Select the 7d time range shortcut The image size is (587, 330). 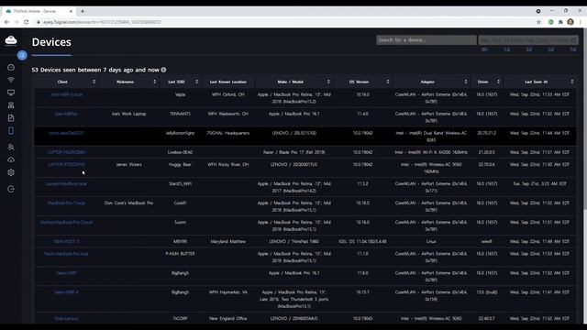572,49
